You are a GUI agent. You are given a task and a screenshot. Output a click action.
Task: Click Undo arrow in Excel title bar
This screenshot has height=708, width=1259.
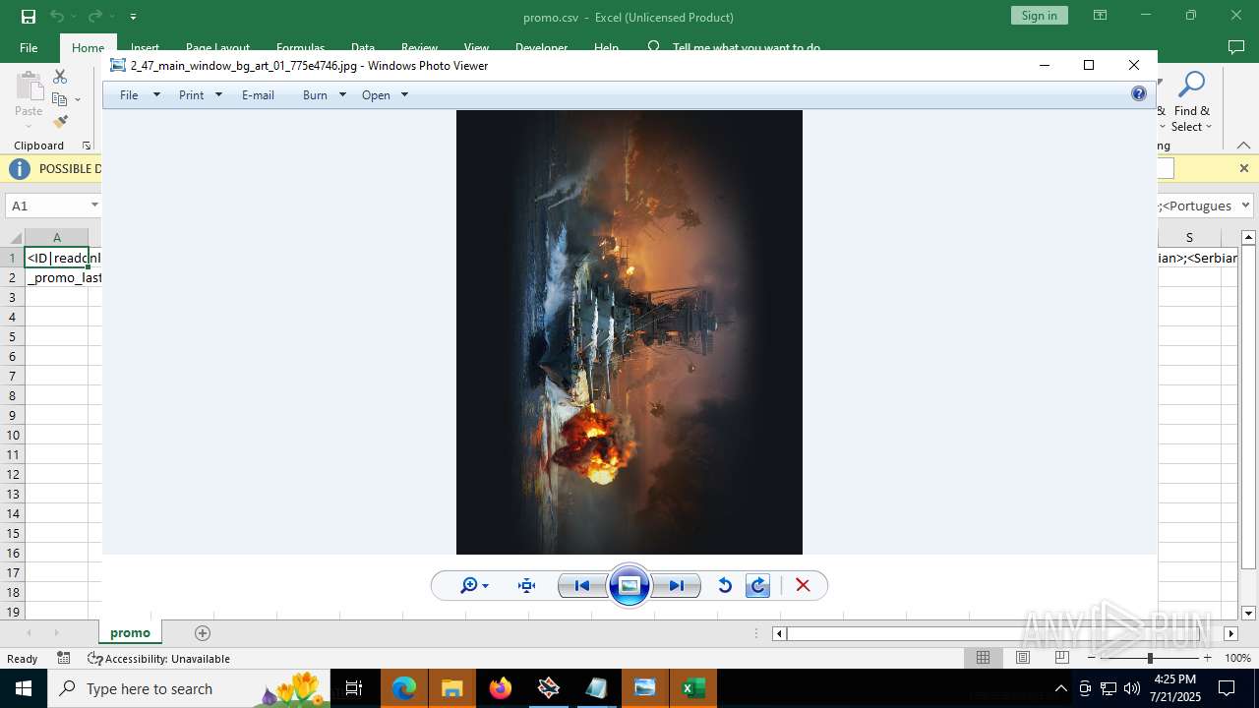(57, 17)
